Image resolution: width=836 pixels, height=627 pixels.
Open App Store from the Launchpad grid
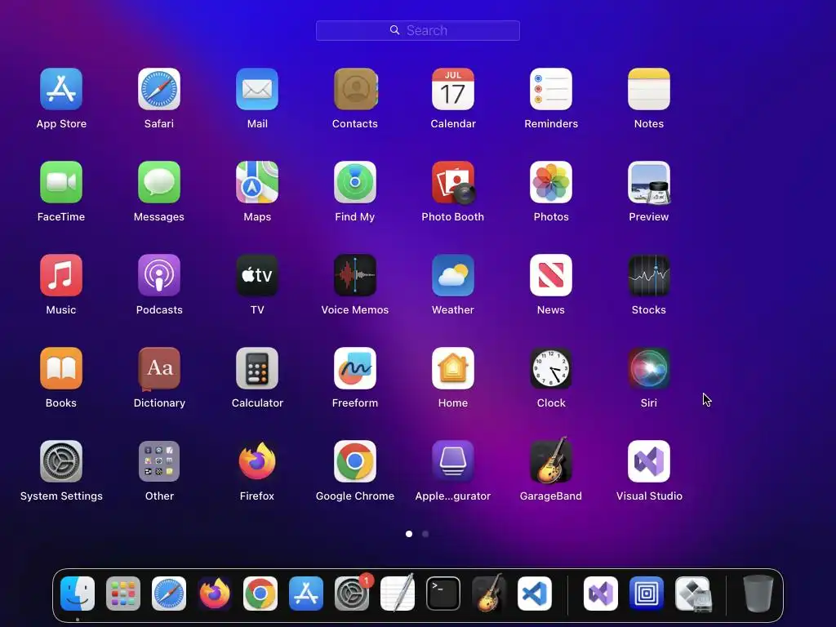[60, 89]
